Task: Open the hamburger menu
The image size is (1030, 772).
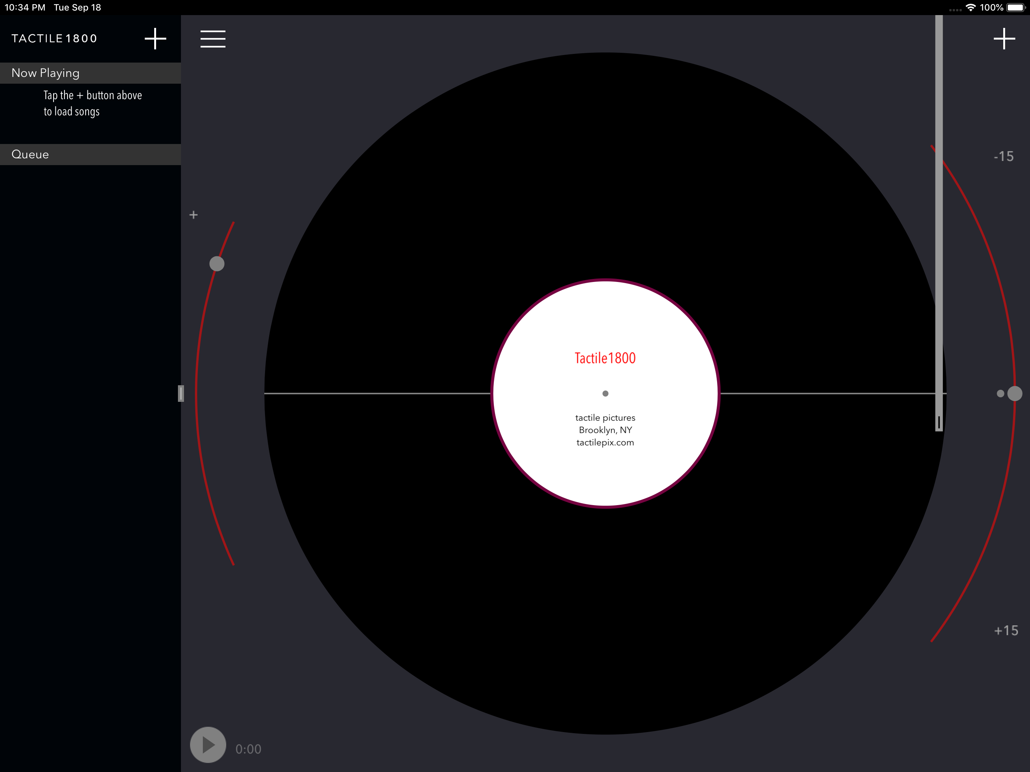Action: pos(213,39)
